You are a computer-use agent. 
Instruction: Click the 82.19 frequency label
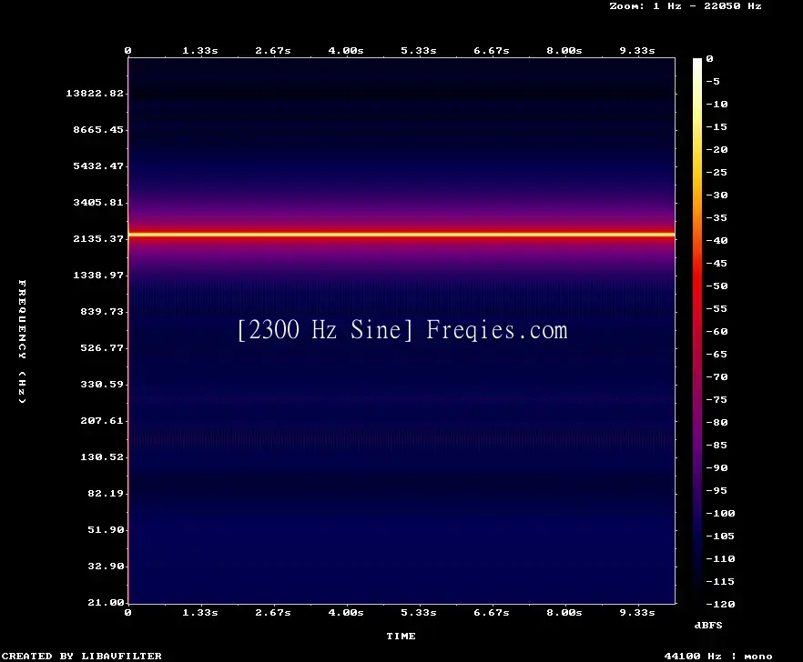(106, 493)
